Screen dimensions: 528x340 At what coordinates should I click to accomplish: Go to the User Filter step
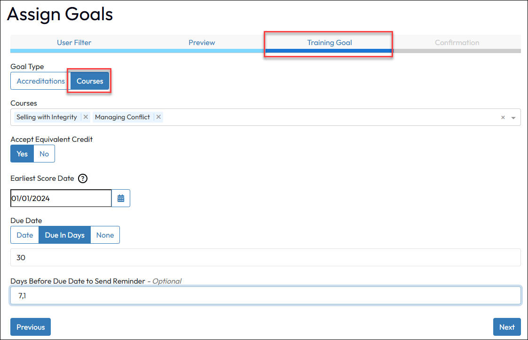pyautogui.click(x=74, y=43)
